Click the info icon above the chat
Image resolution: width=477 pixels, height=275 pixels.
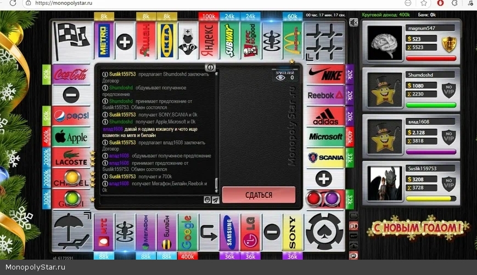pyautogui.click(x=210, y=67)
